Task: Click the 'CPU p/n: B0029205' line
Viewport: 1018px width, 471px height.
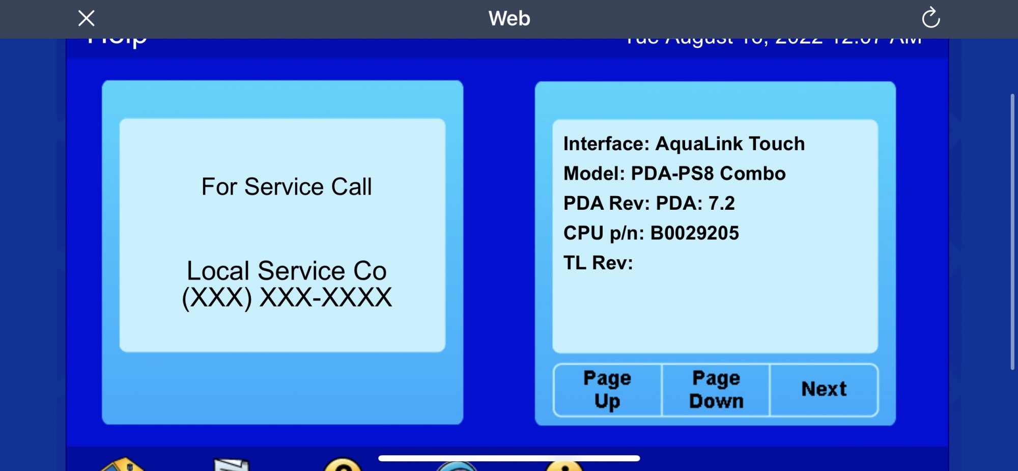Action: (651, 233)
